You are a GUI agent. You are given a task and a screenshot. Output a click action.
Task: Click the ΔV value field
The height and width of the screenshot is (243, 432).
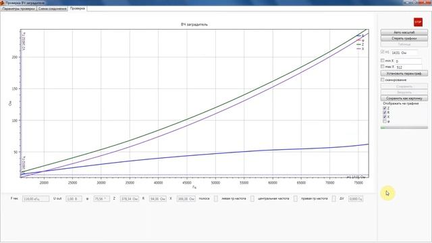pos(356,198)
